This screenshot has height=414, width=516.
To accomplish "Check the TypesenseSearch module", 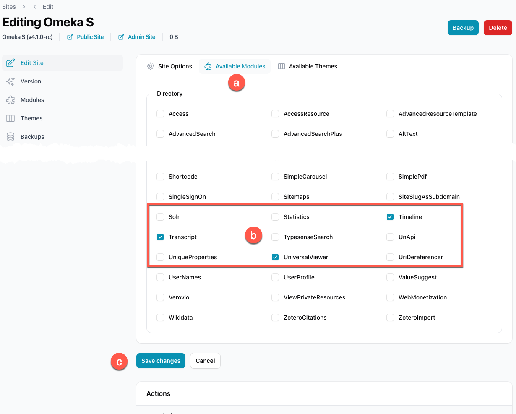I will pos(275,237).
